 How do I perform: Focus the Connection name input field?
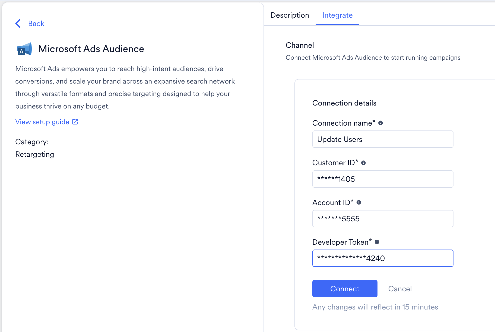point(383,139)
